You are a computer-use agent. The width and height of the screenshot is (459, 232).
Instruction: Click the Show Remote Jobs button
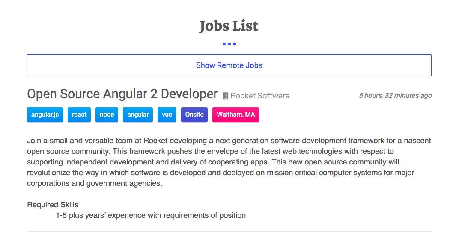[x=229, y=65]
